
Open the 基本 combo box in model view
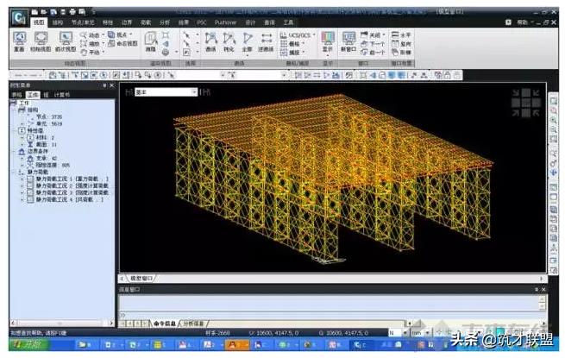point(166,92)
